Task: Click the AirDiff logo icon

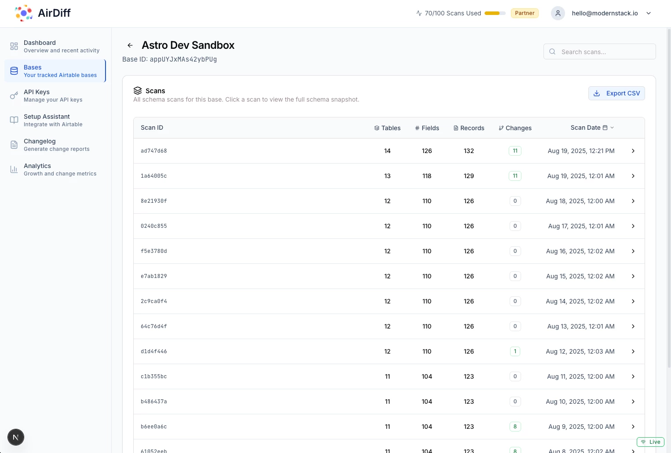Action: tap(24, 13)
